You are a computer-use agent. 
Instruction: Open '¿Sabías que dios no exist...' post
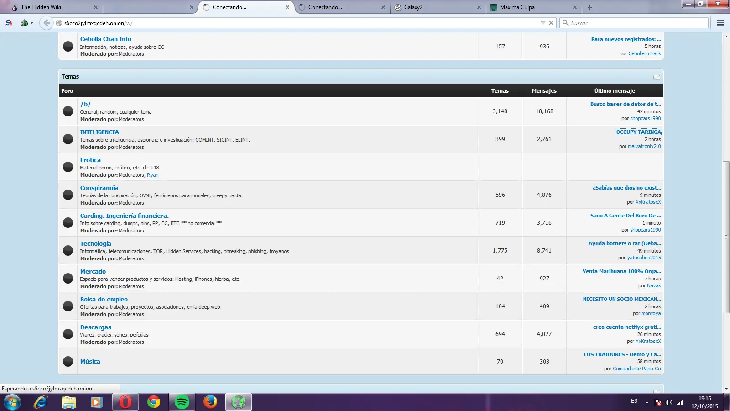pyautogui.click(x=627, y=188)
